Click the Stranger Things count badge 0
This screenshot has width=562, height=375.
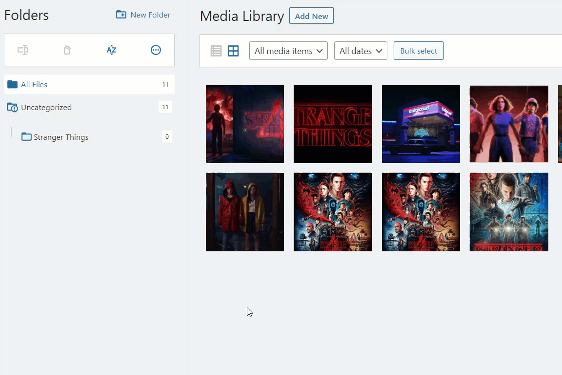(x=167, y=137)
